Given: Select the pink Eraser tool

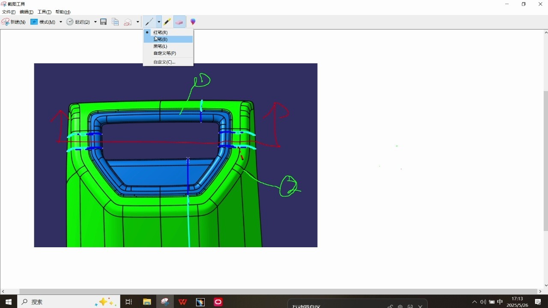Looking at the screenshot, I should 179,22.
